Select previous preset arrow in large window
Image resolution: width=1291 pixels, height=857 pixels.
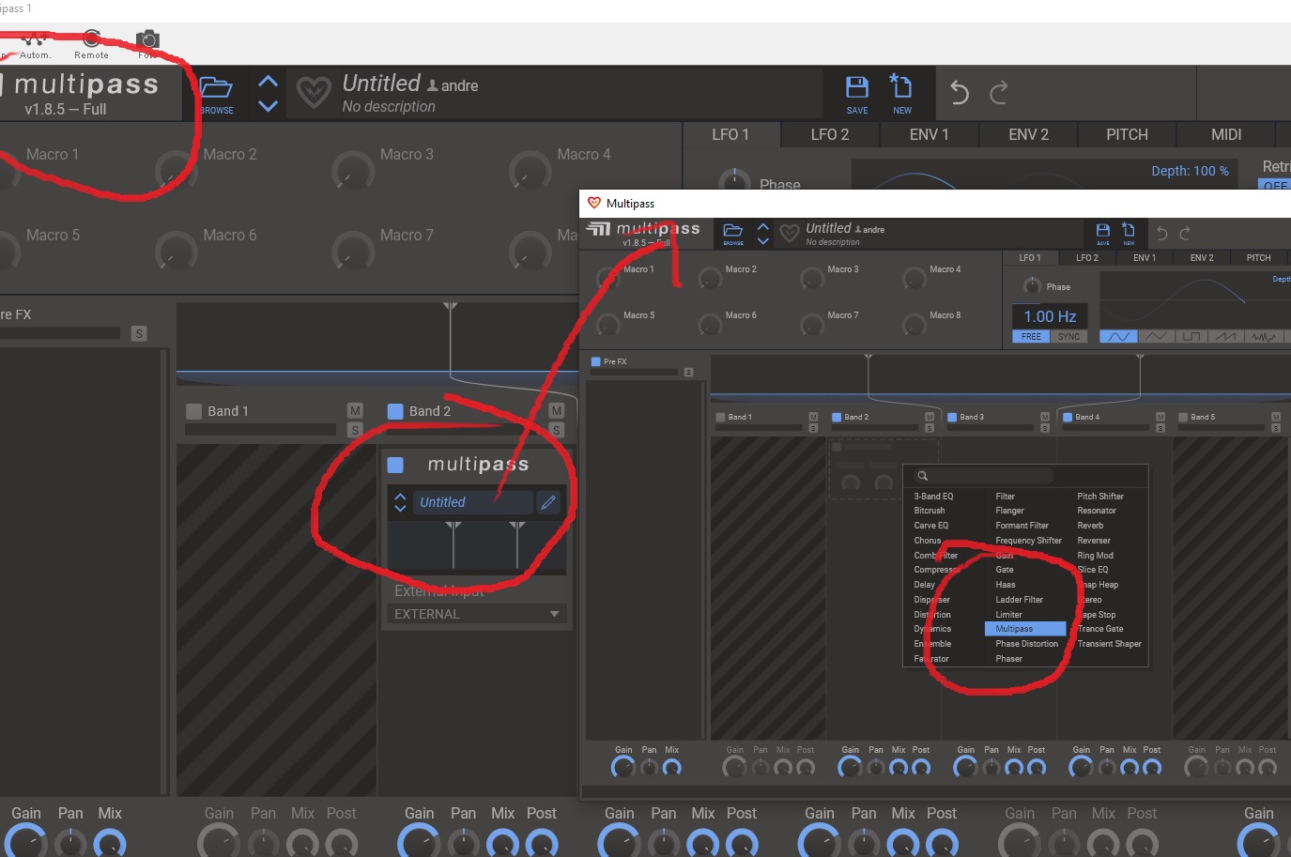(268, 82)
